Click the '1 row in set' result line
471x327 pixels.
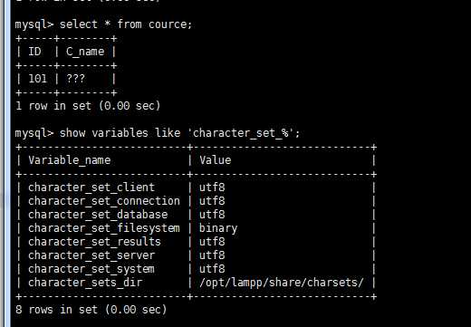pos(88,106)
